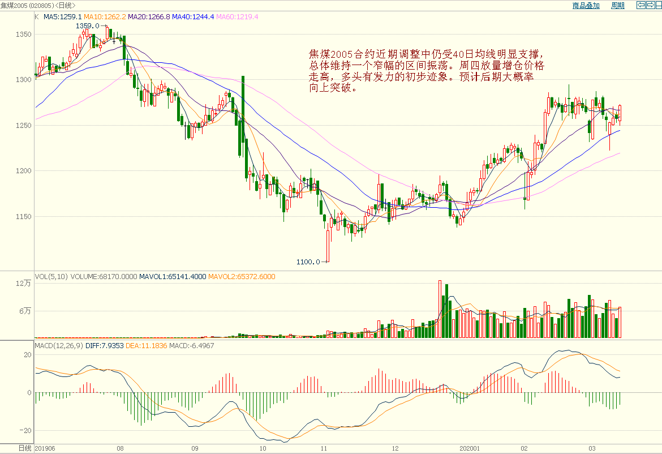Screen dimensions: 662x454
Task: Click the 日线 label at bottom left
Action: [x=24, y=448]
